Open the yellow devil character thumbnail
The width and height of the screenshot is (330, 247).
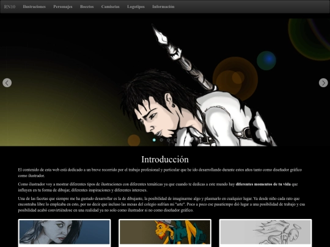tap(165, 233)
